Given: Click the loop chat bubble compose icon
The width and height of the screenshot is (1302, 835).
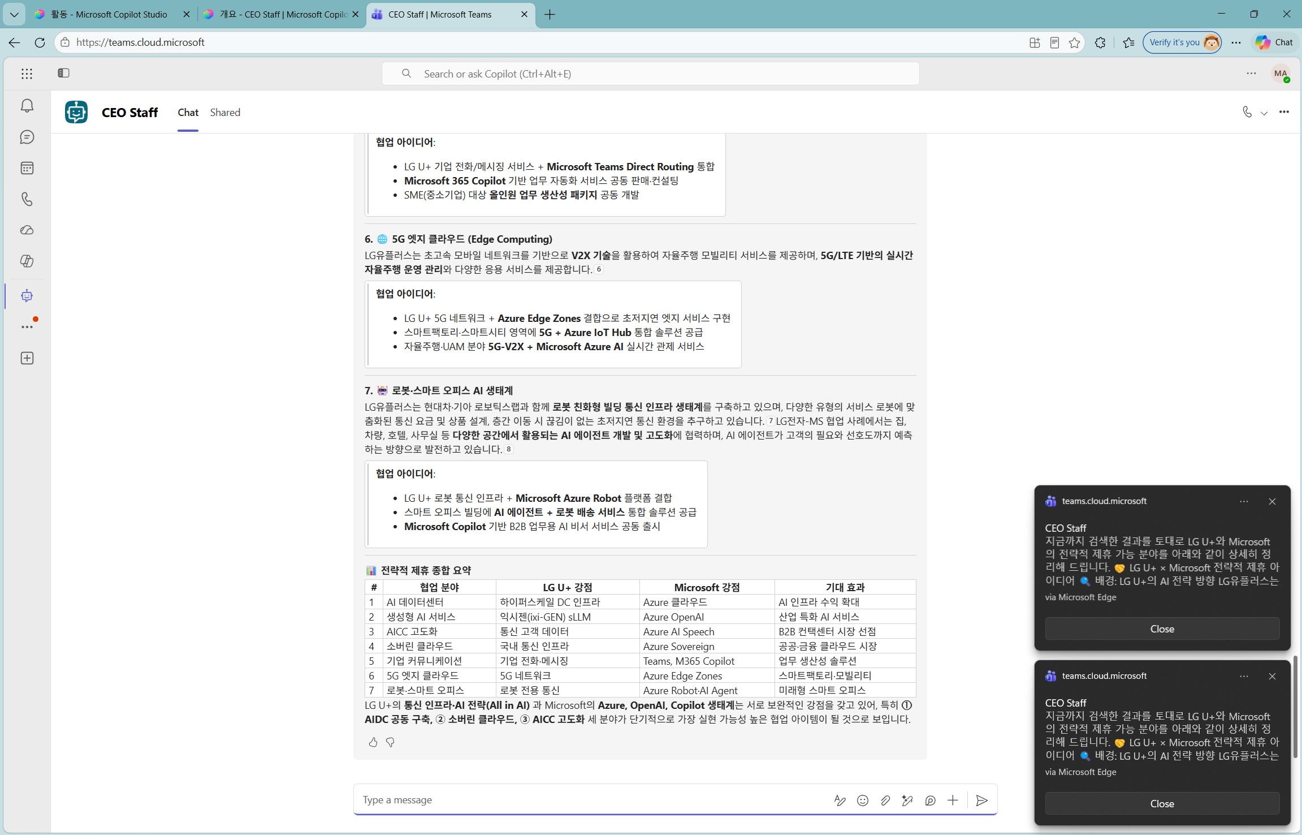Looking at the screenshot, I should pyautogui.click(x=930, y=800).
